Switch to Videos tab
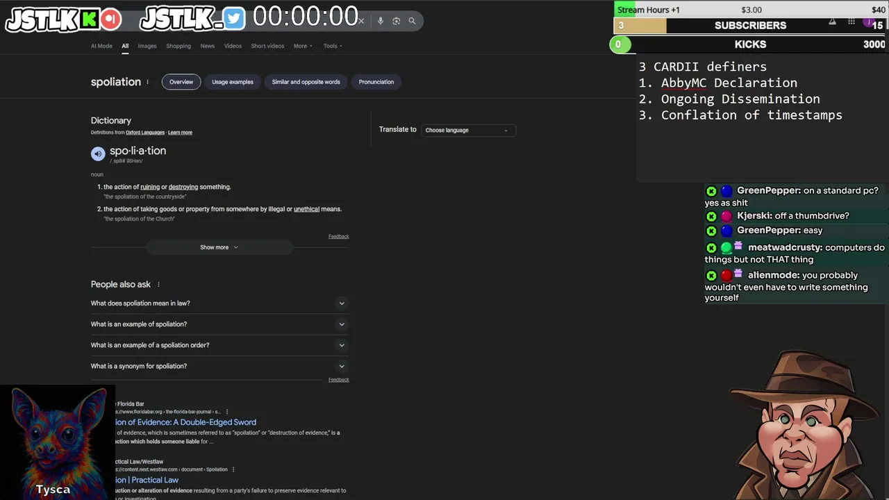889x500 pixels. click(x=233, y=46)
